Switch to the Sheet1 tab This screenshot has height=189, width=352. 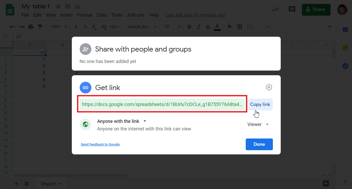[x=49, y=184]
